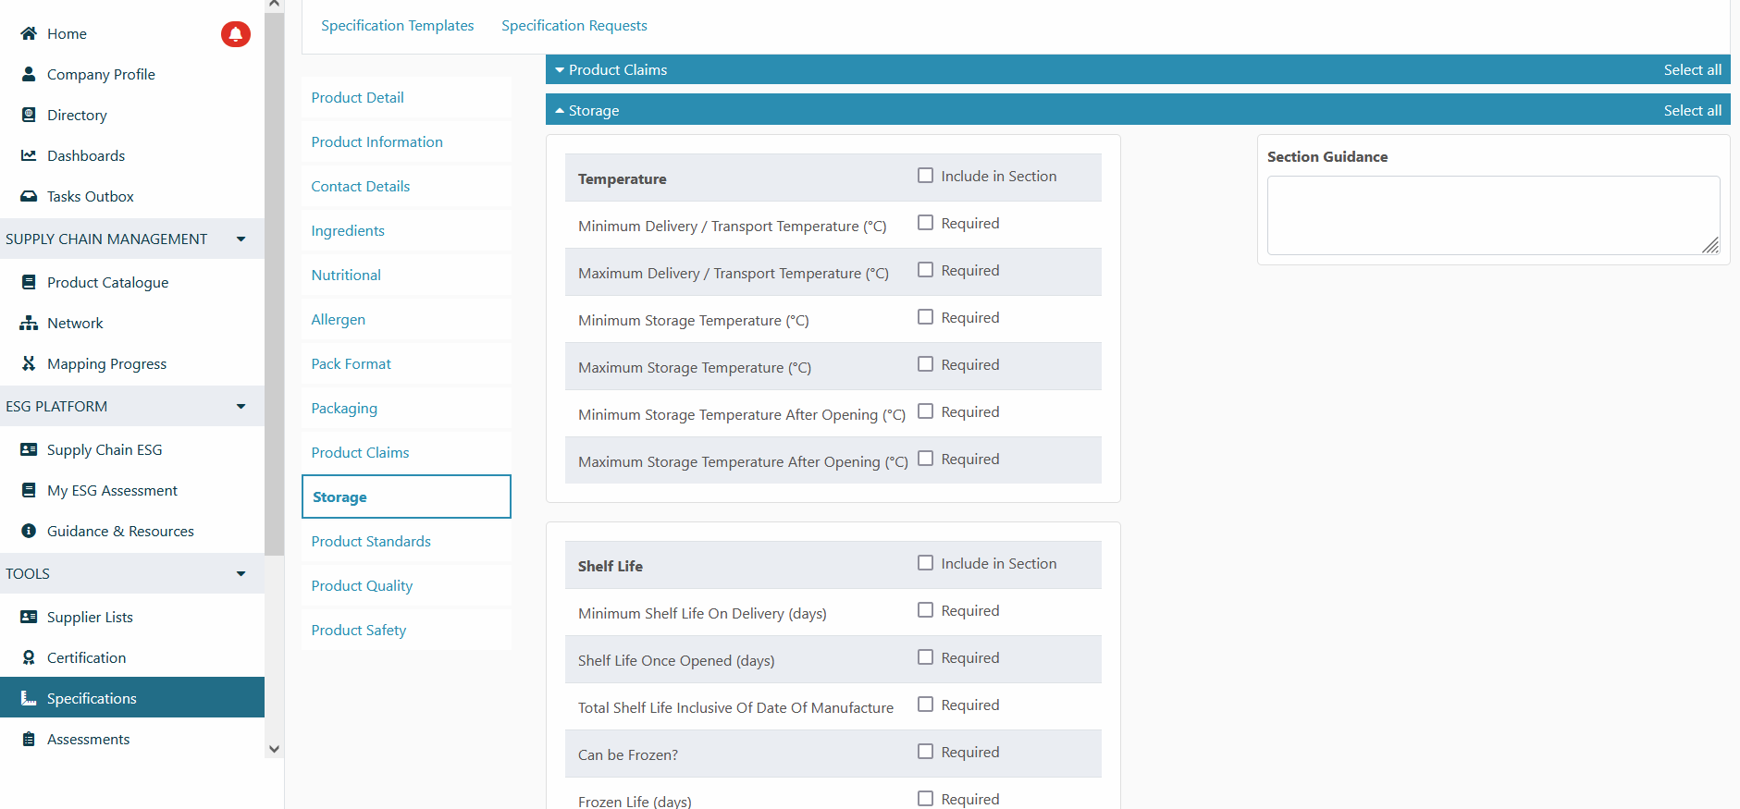Click the Certification ribbon icon
This screenshot has width=1740, height=809.
point(29,658)
